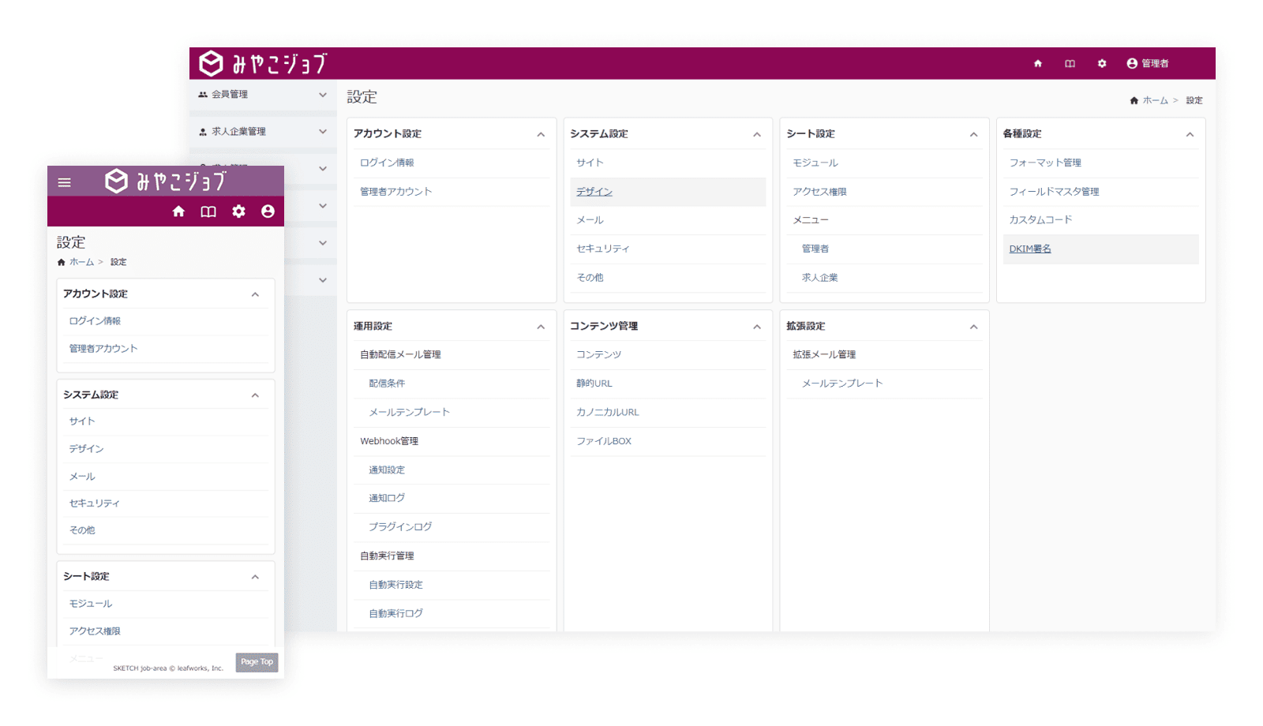Image resolution: width=1263 pixels, height=726 pixels.
Task: Click みやこジョブ logo in desktop header
Action: 263,64
